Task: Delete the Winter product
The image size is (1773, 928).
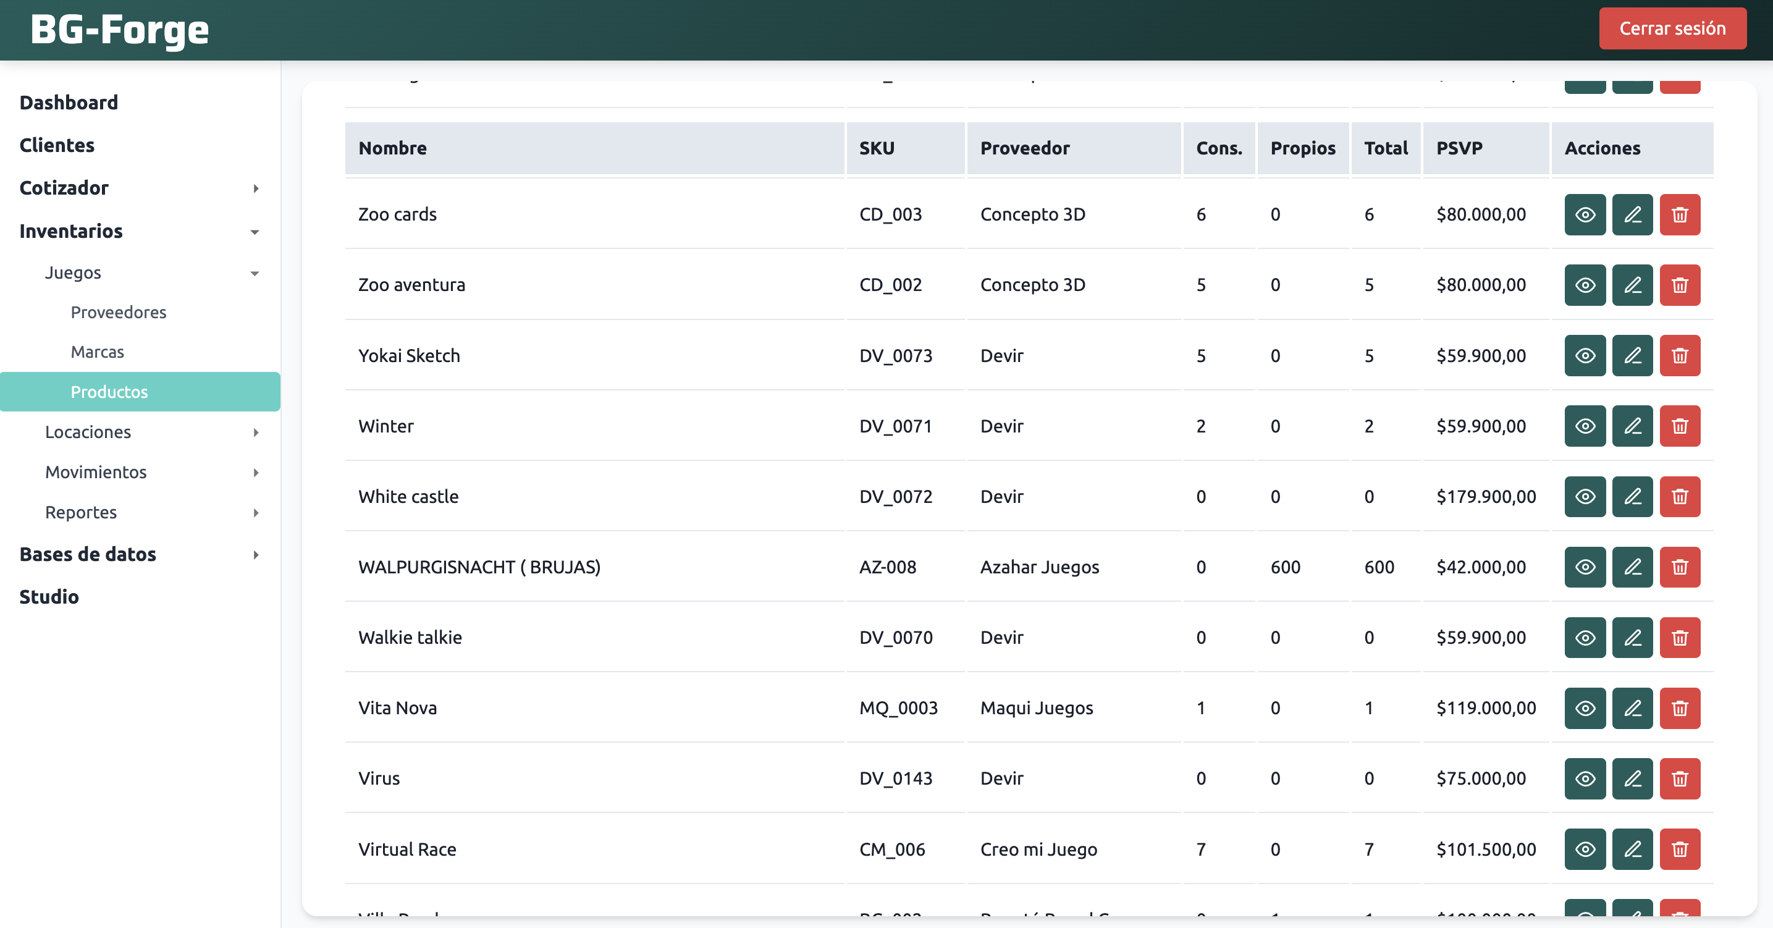Action: pos(1680,426)
